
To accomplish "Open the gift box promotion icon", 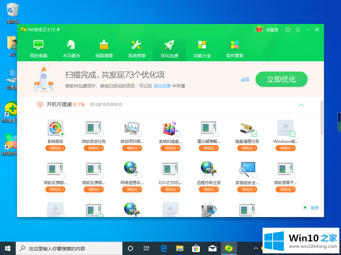I will click(x=259, y=29).
